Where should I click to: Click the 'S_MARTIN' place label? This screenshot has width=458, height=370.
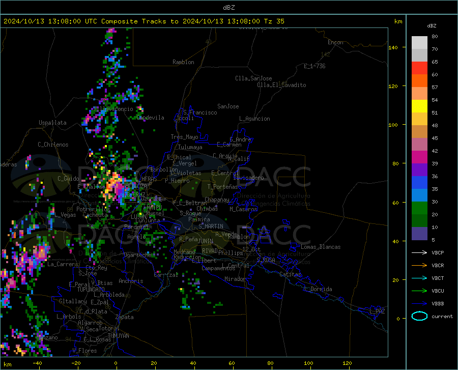211,226
